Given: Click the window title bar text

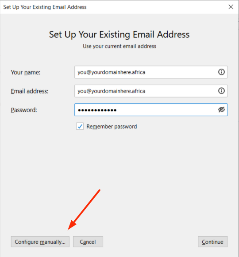Looking at the screenshot, I should [45, 7].
